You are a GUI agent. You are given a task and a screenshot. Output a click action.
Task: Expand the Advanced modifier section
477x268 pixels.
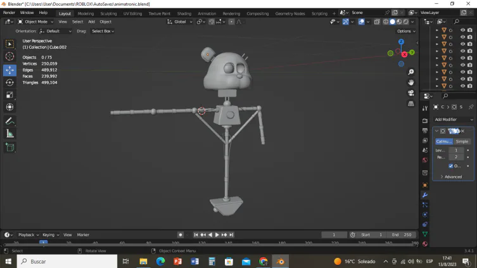click(451, 177)
